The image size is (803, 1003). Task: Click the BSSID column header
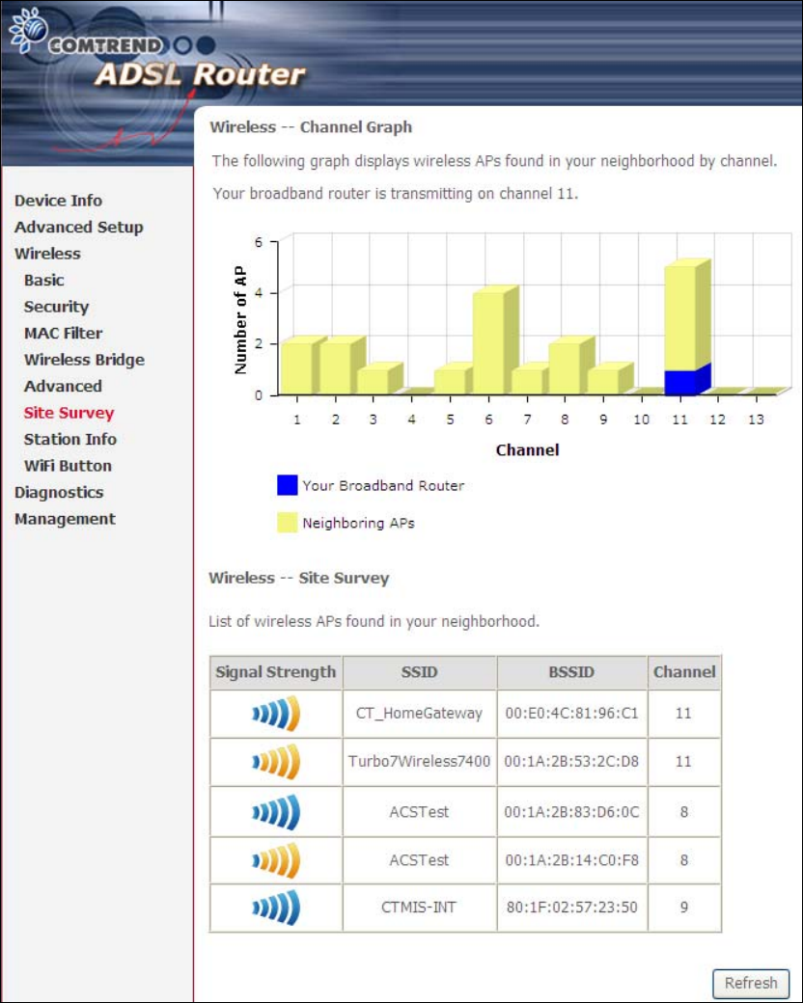click(x=571, y=672)
